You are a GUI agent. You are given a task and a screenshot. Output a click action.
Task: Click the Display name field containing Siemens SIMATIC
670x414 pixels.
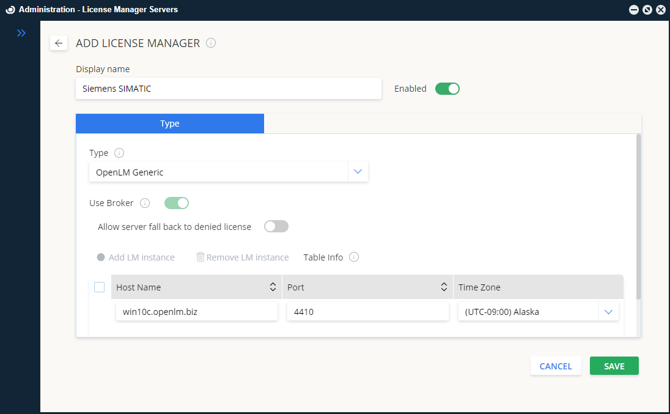pyautogui.click(x=229, y=88)
